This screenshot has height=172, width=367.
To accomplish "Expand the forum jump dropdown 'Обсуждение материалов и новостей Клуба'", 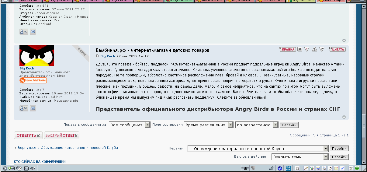I will click(258, 149).
